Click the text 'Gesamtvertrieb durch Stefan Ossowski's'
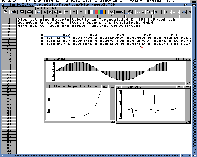The image size is (197, 157). click(x=64, y=23)
